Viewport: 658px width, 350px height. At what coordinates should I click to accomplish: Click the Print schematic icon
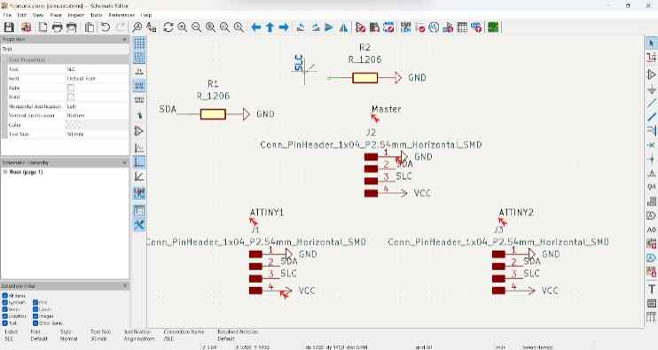click(x=57, y=27)
